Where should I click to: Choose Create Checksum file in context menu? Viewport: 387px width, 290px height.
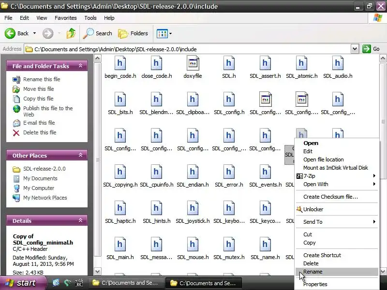pos(337,197)
